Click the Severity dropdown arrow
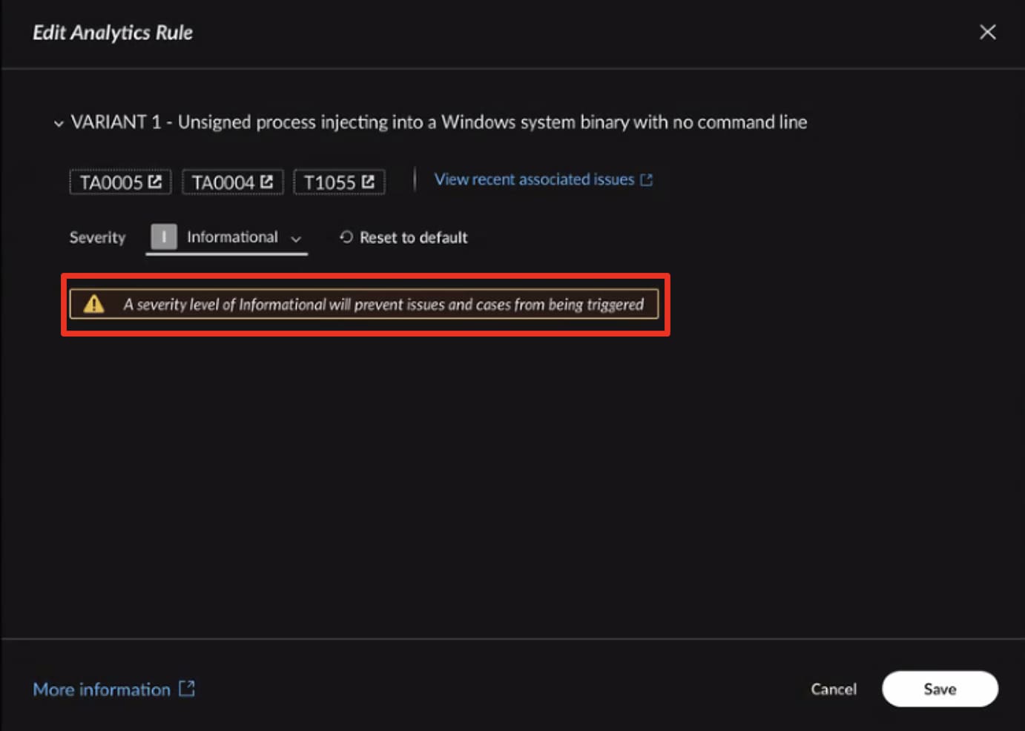1025x731 pixels. (x=296, y=239)
